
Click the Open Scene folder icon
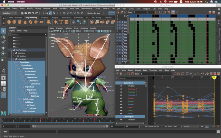click(x=26, y=13)
